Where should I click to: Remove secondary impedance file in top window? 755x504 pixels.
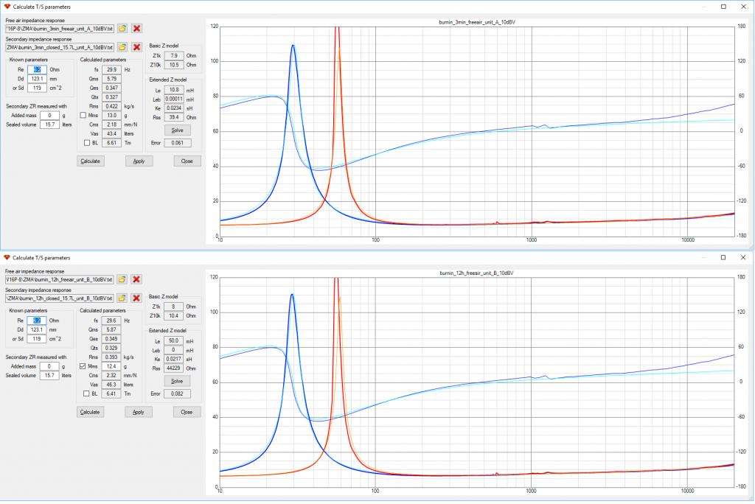click(x=136, y=47)
